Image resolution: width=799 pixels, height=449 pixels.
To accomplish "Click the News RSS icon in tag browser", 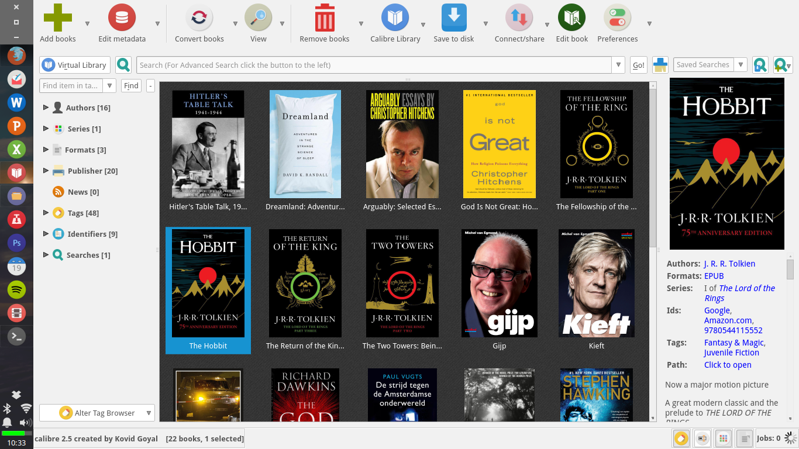I will pyautogui.click(x=58, y=192).
